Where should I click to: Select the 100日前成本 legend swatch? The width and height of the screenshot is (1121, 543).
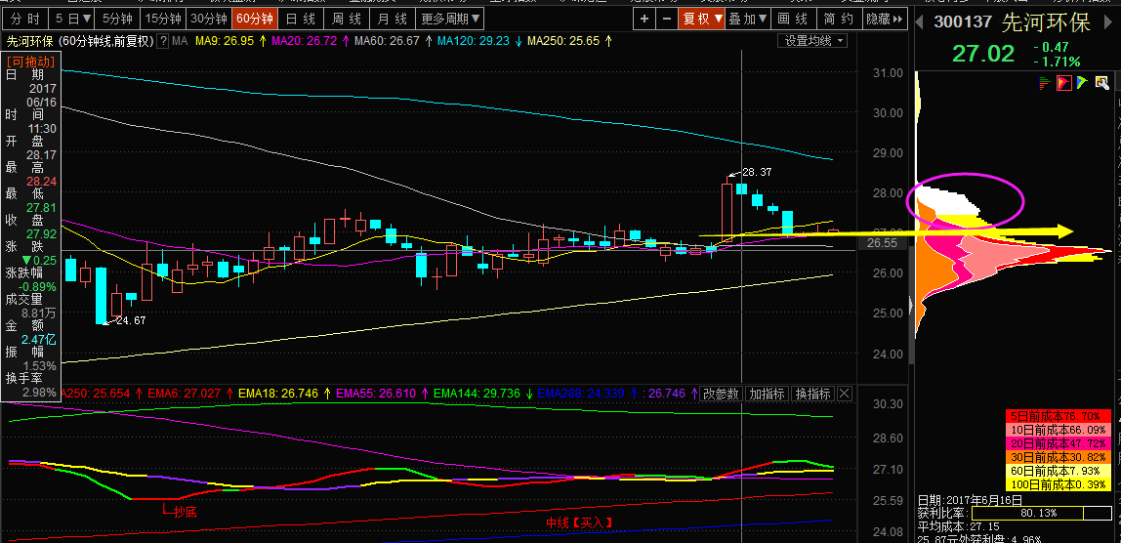(x=1059, y=484)
